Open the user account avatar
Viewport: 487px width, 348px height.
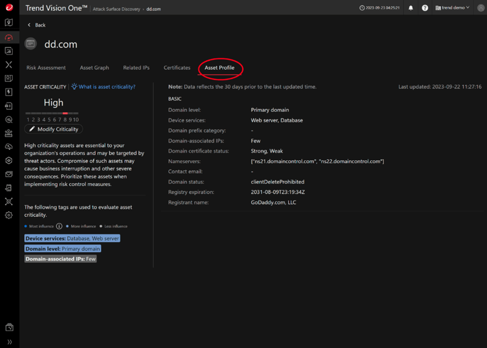tap(481, 8)
